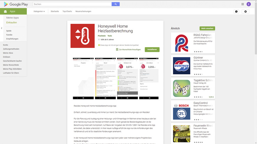Click the Mehr ansehen button
257x144 pixels.
click(x=207, y=29)
